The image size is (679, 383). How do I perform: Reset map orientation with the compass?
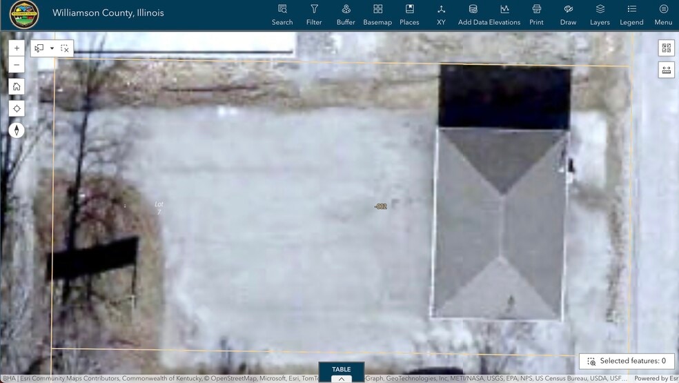click(x=17, y=130)
